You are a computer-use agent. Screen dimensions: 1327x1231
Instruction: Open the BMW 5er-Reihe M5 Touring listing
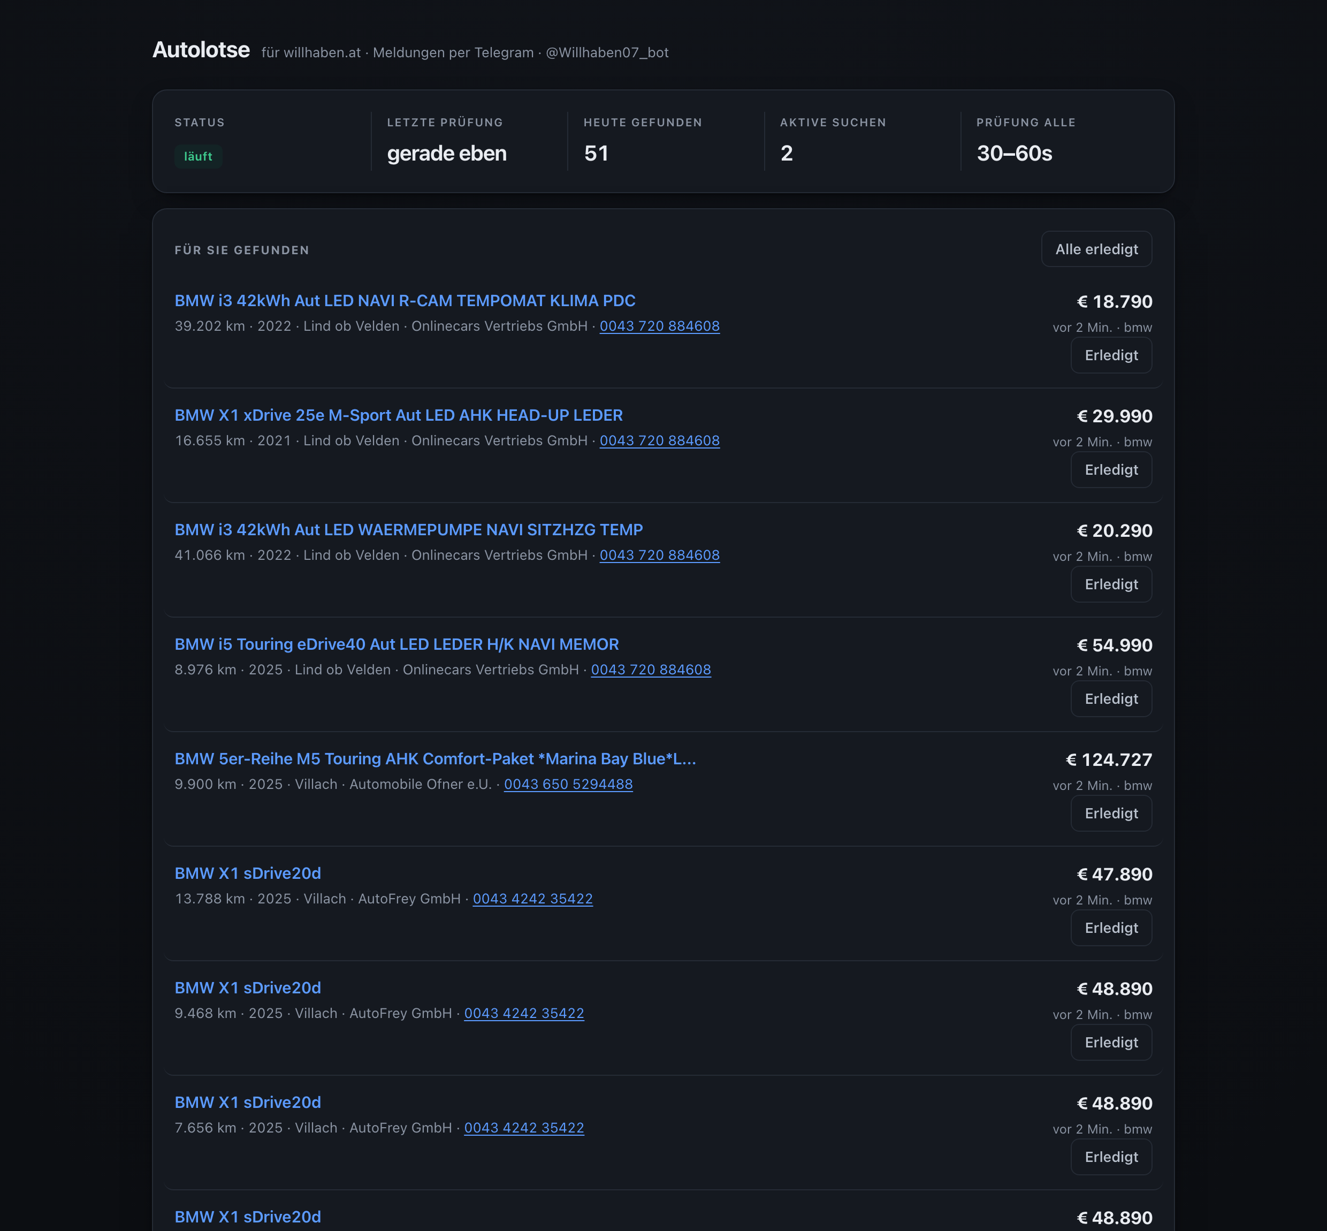(436, 759)
